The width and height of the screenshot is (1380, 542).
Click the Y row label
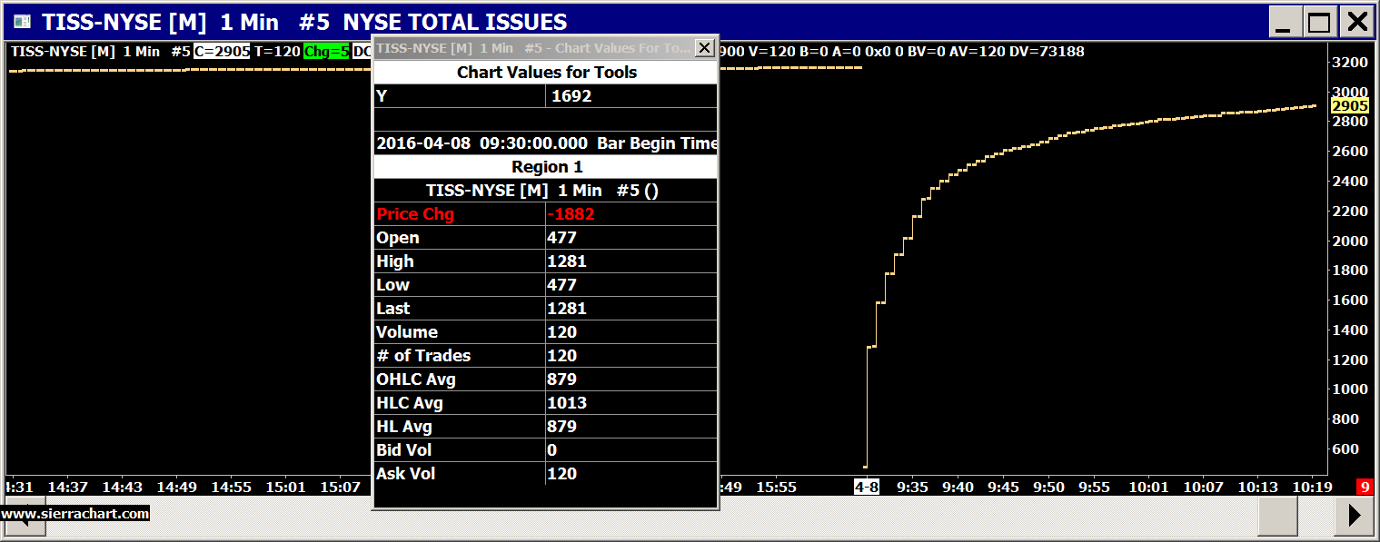tap(382, 96)
